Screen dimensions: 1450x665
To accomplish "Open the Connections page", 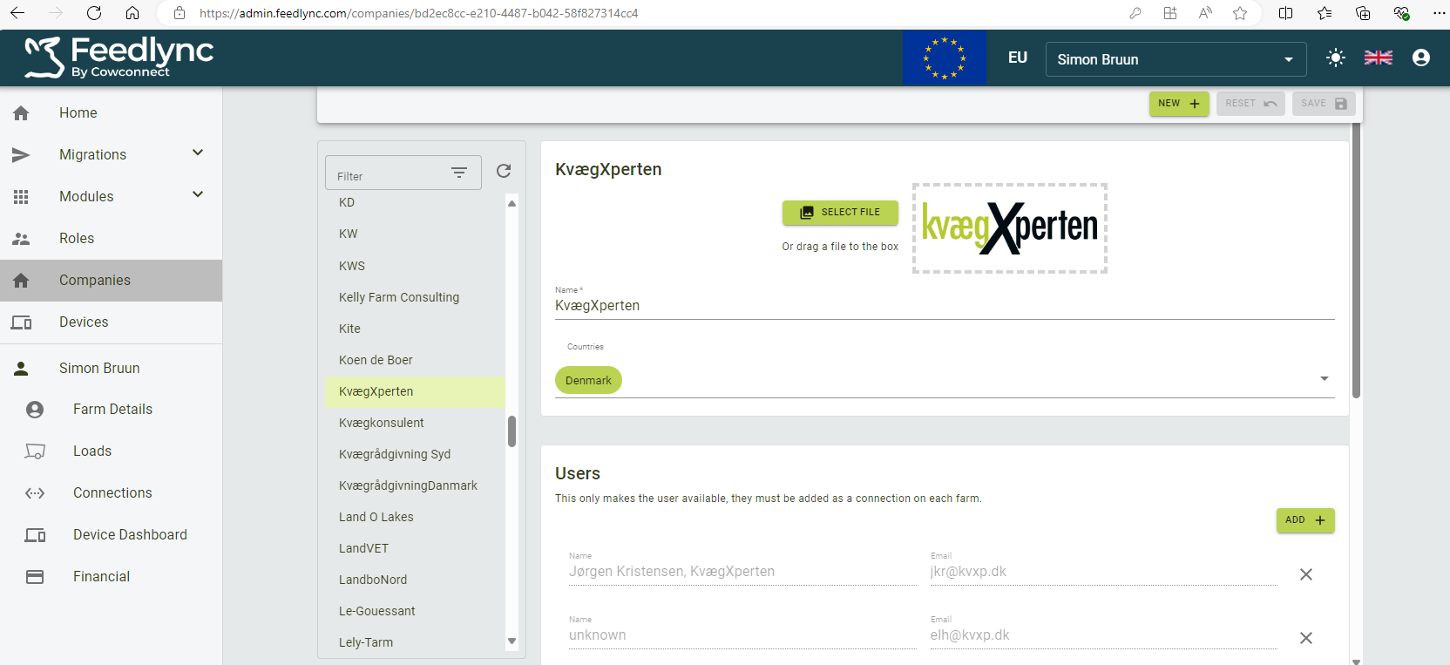I will pyautogui.click(x=111, y=493).
